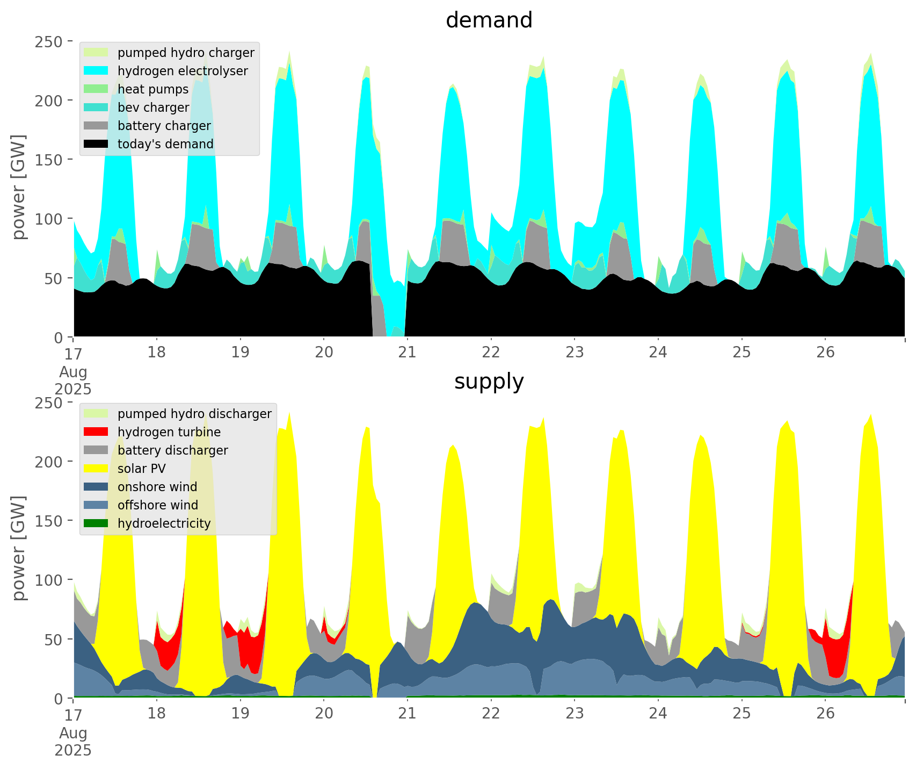Click the pumped hydro charger legend swatch
This screenshot has width=916, height=769.
coord(97,53)
